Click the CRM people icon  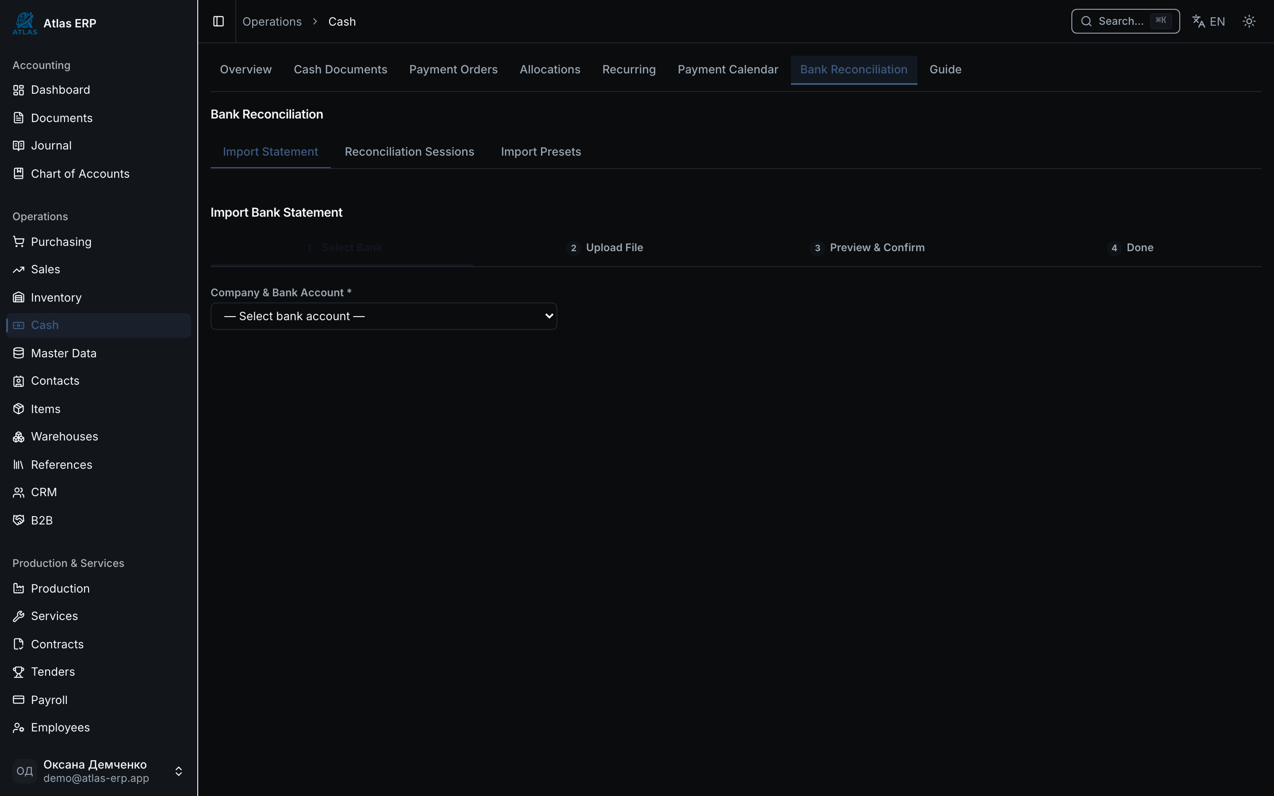pos(19,492)
